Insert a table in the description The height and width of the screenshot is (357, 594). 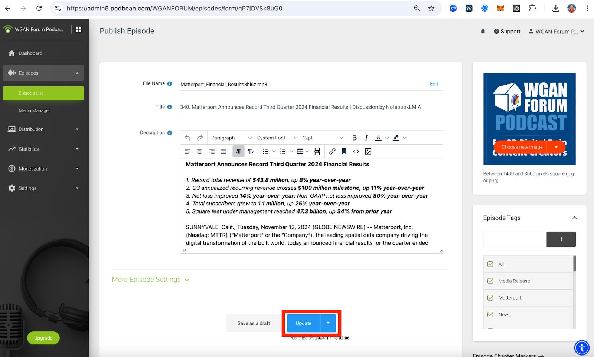click(300, 151)
